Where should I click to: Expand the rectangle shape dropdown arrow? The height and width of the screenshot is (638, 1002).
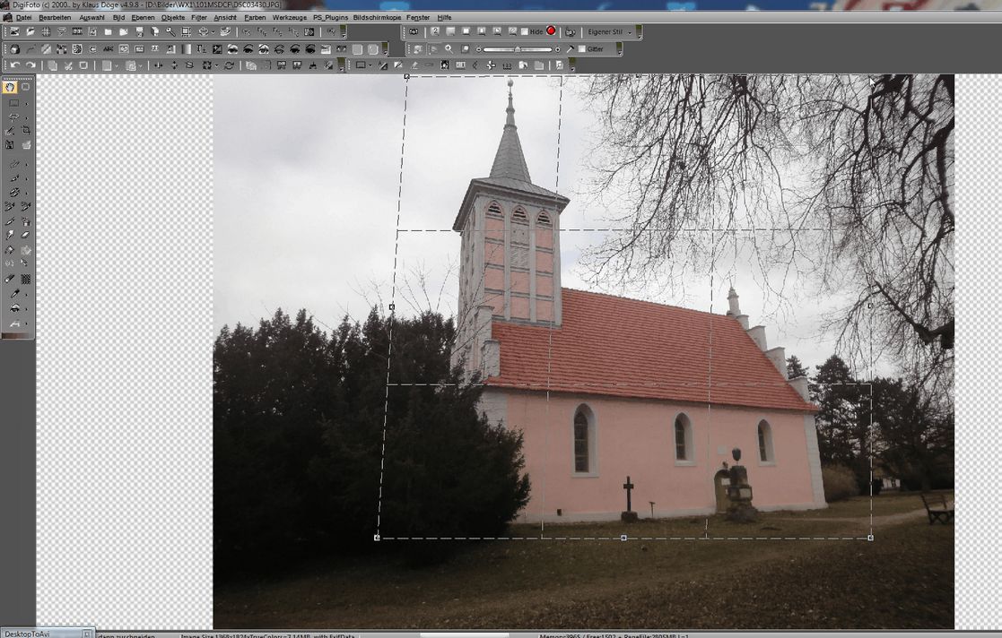pos(372,65)
